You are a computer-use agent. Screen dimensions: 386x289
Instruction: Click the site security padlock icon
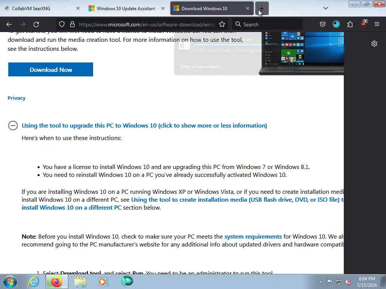tap(72, 24)
